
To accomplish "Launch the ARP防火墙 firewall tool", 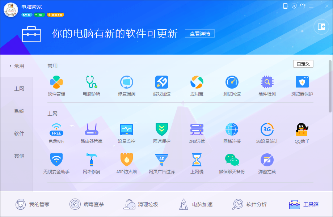I will (127, 163).
